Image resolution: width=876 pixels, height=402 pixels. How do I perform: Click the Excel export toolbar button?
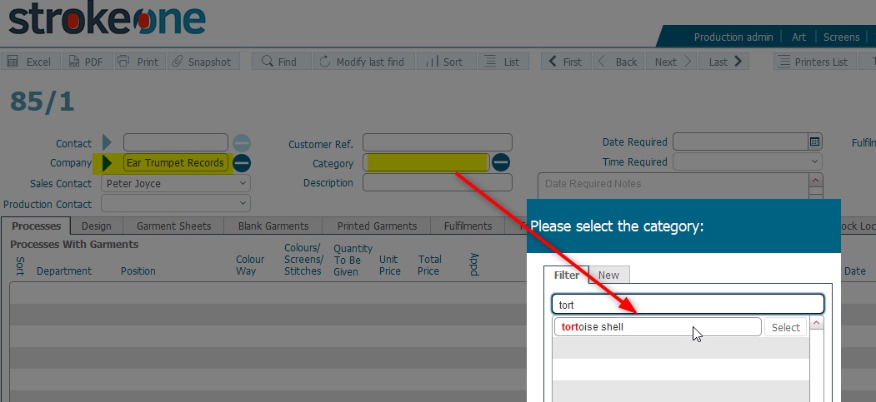pyautogui.click(x=29, y=62)
